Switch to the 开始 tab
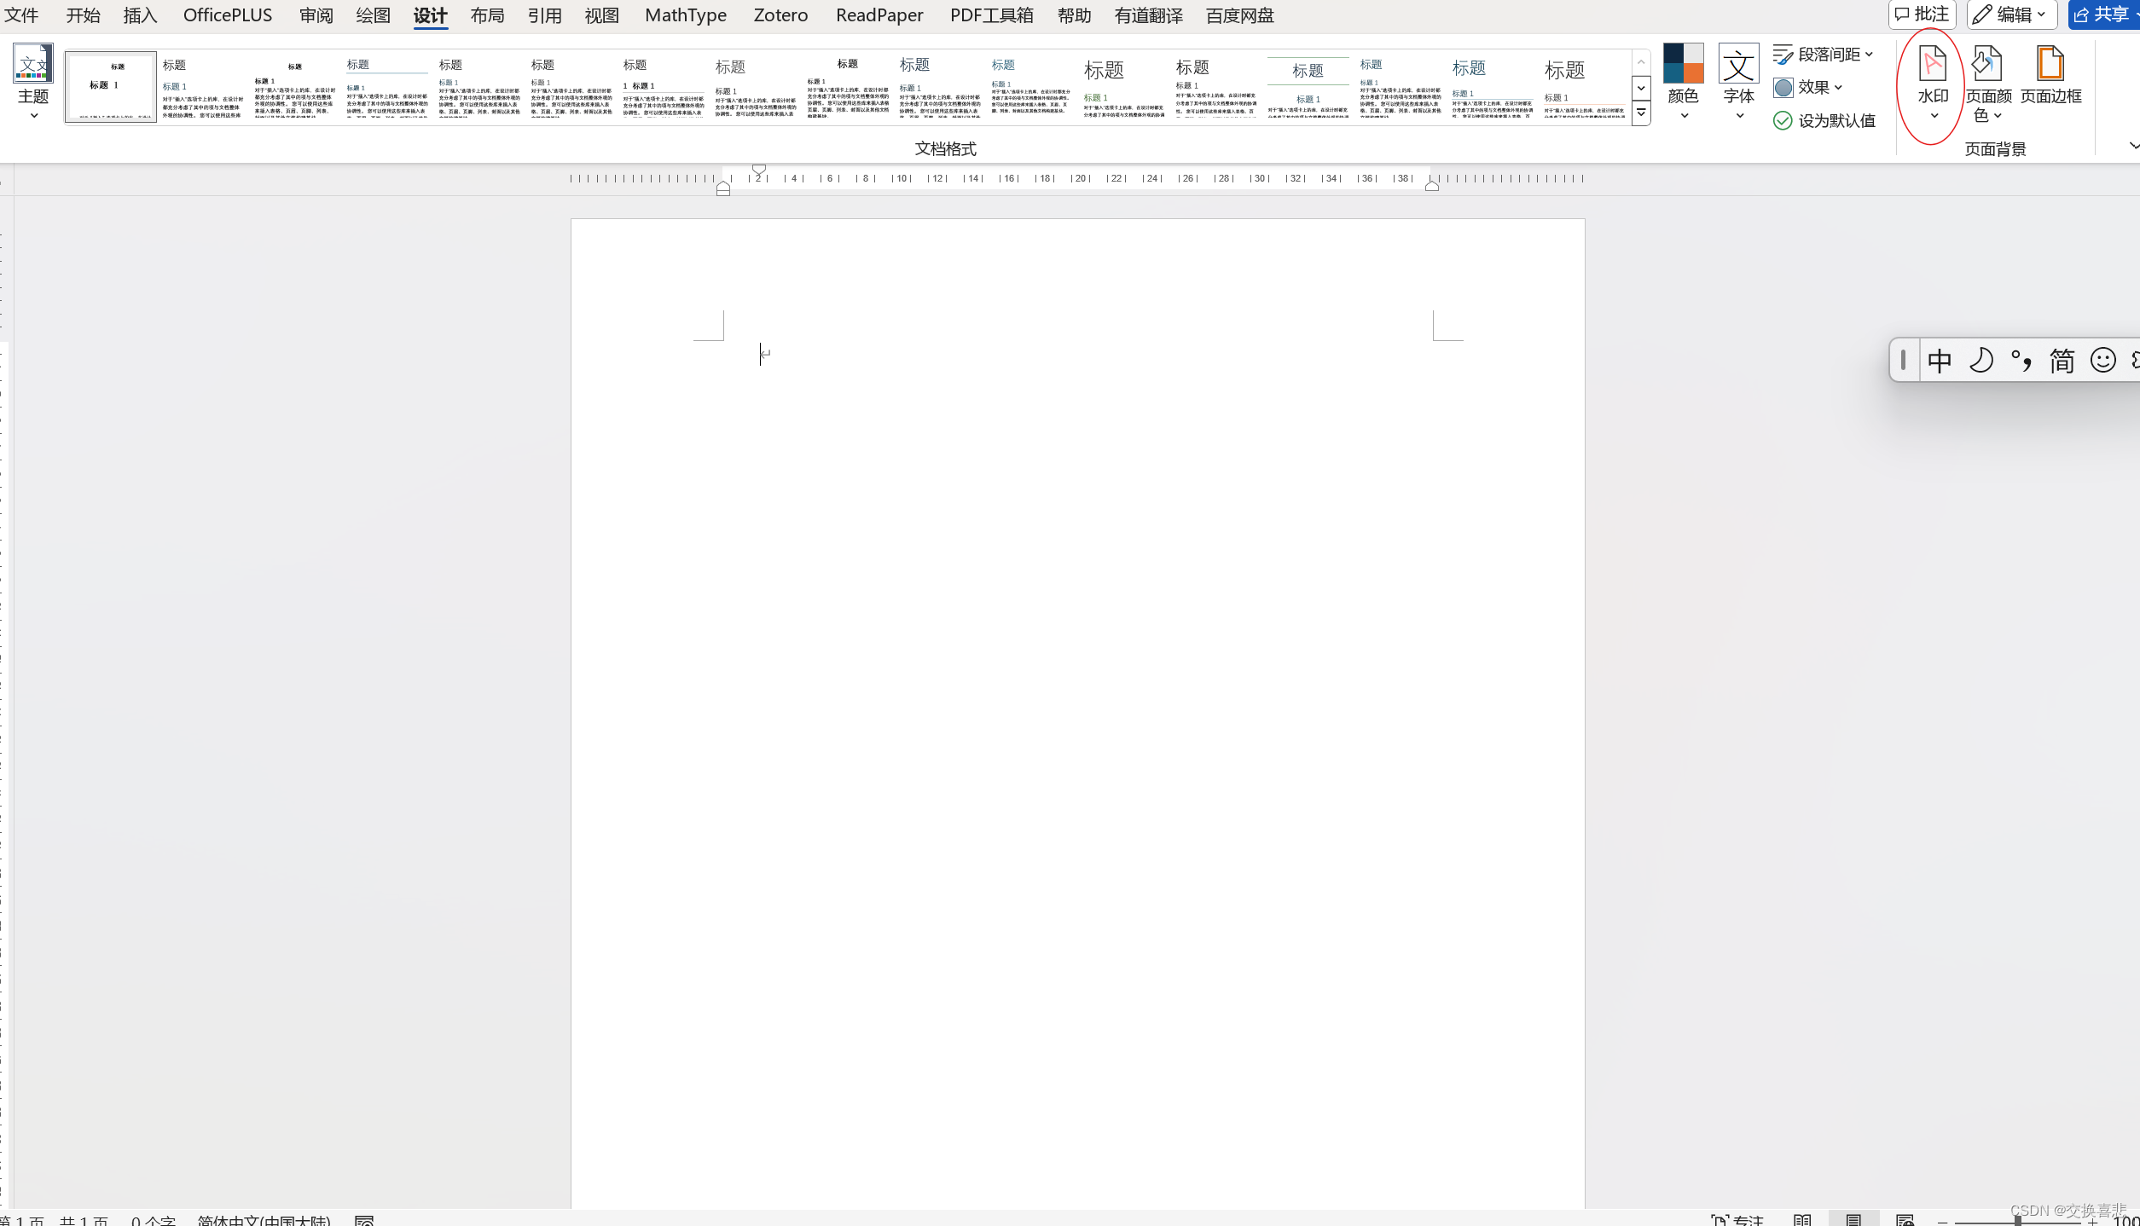 83,15
